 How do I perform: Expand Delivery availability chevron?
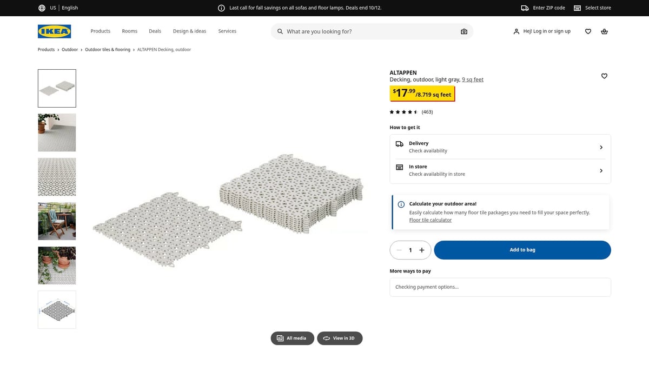pyautogui.click(x=601, y=147)
